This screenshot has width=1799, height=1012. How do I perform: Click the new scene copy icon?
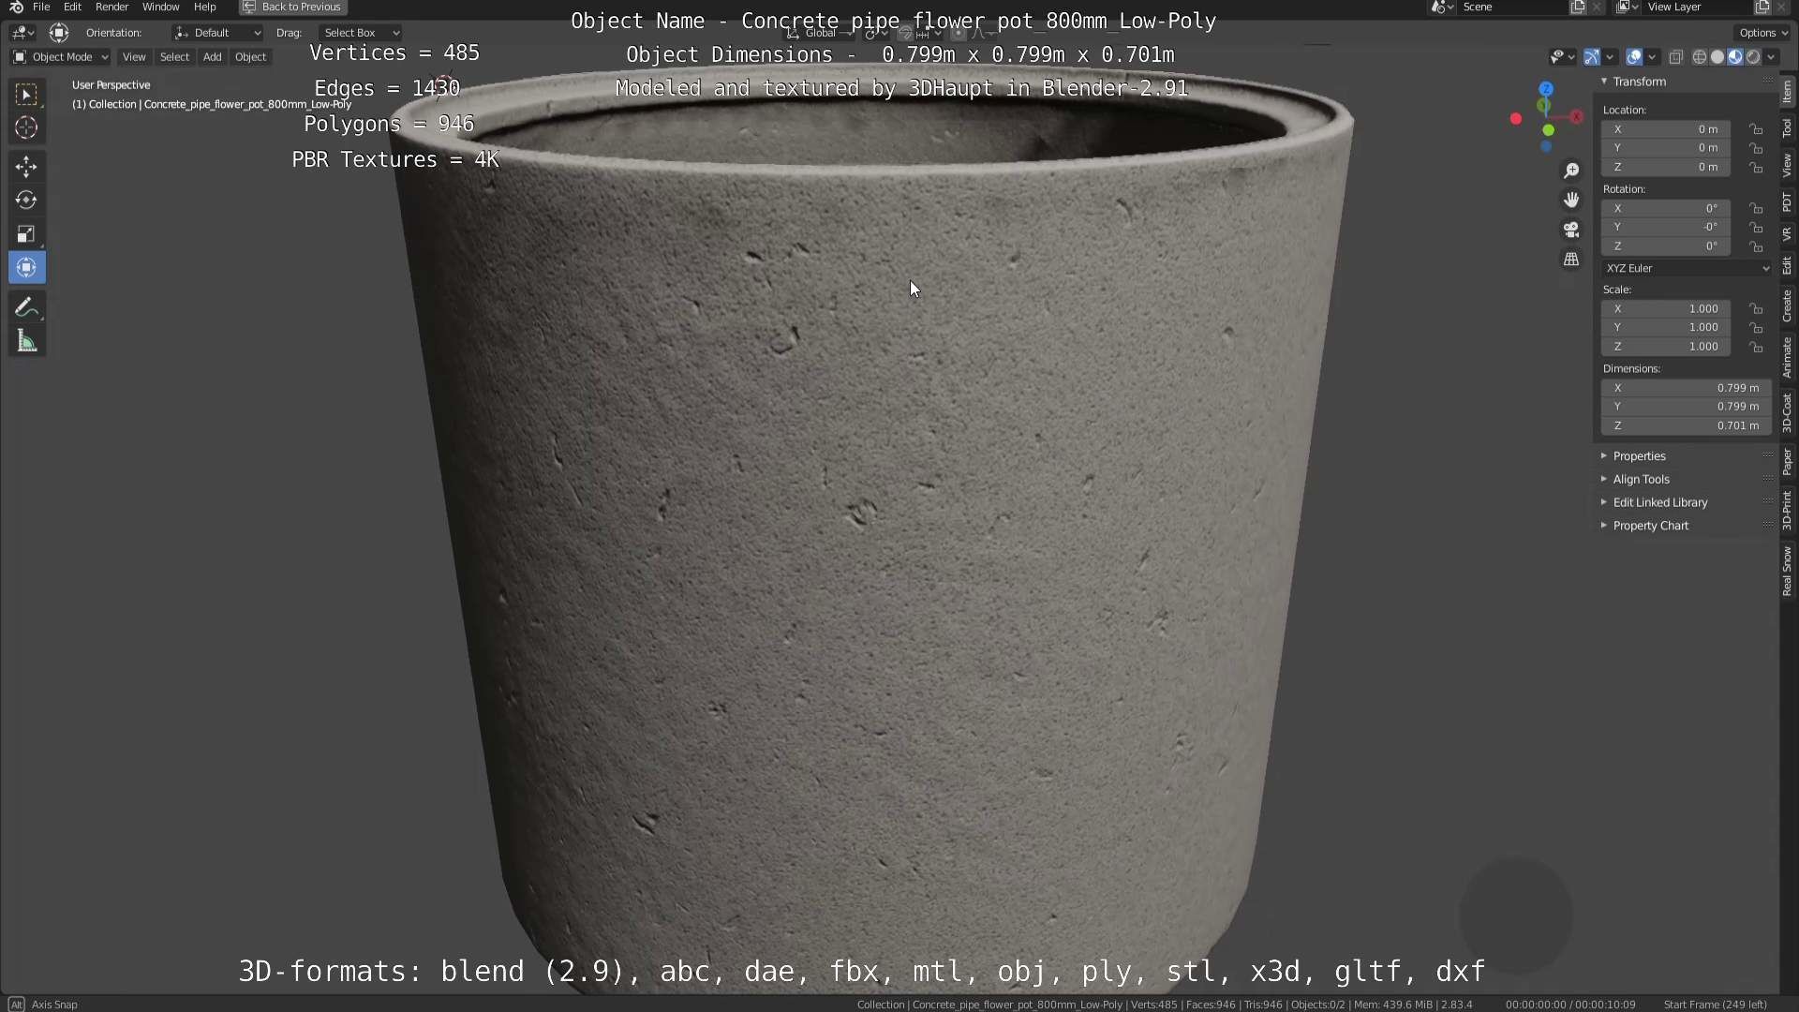tap(1578, 7)
